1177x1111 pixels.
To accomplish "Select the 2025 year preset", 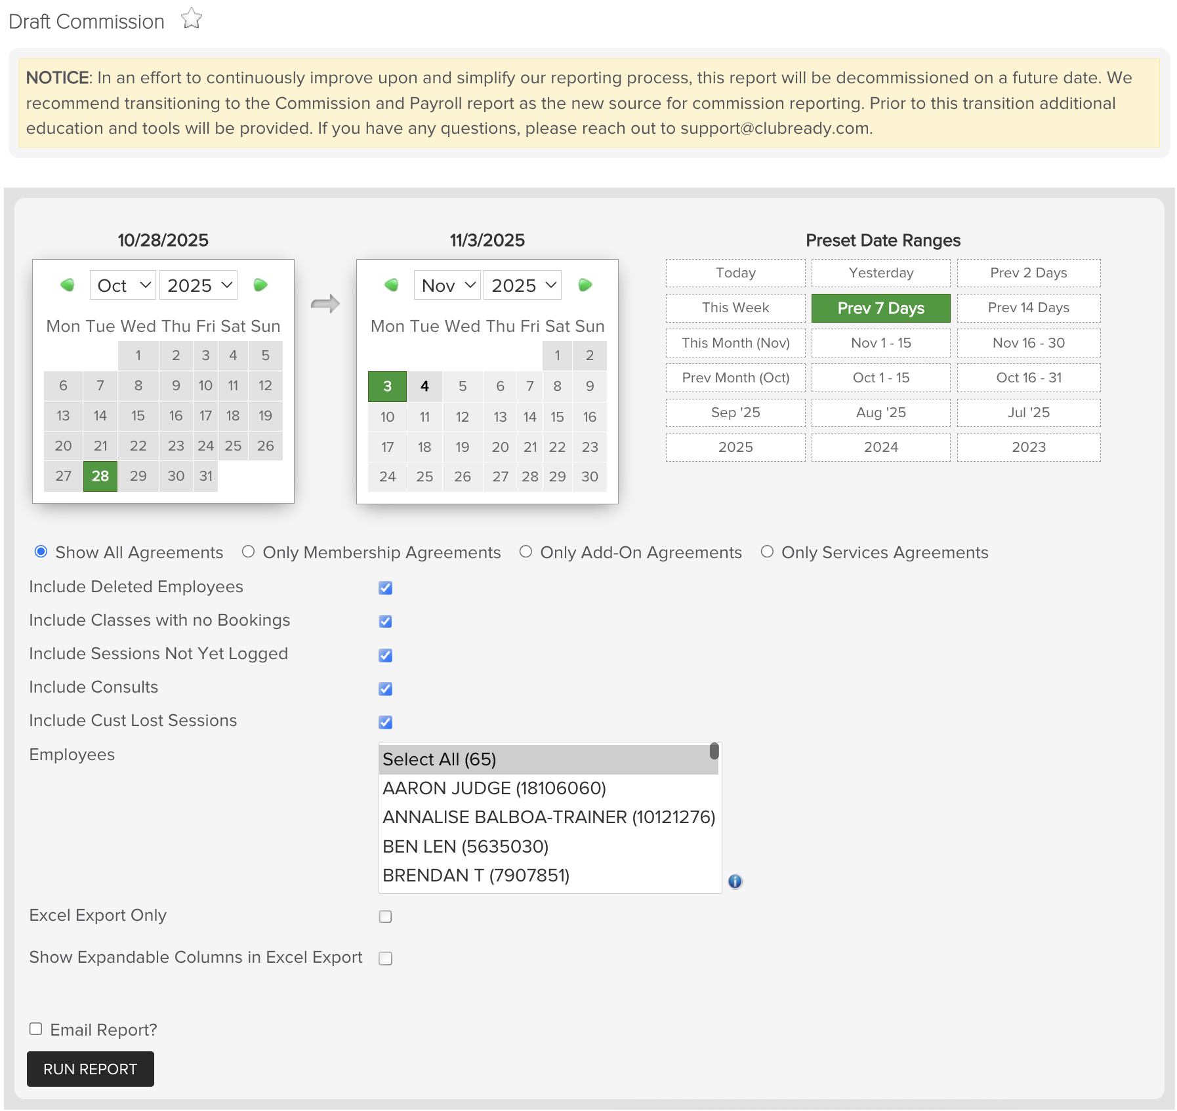I will click(735, 447).
